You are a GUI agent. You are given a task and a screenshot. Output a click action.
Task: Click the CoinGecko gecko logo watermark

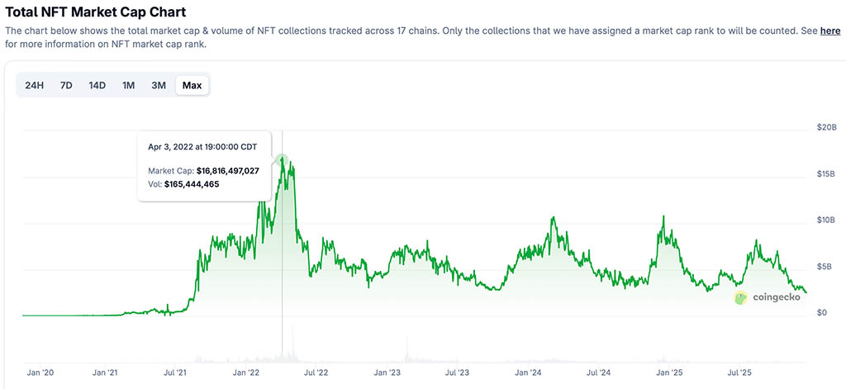pyautogui.click(x=741, y=298)
